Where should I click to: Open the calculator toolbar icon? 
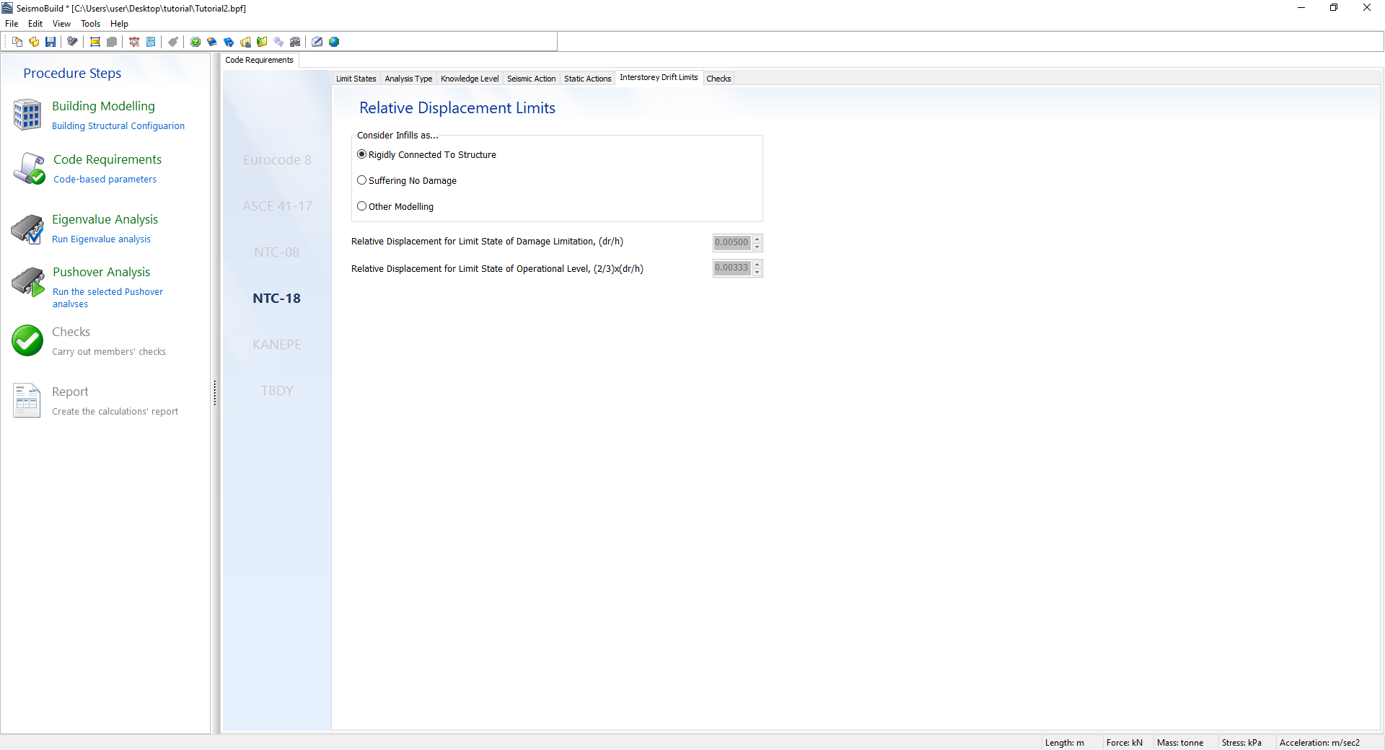tap(151, 42)
